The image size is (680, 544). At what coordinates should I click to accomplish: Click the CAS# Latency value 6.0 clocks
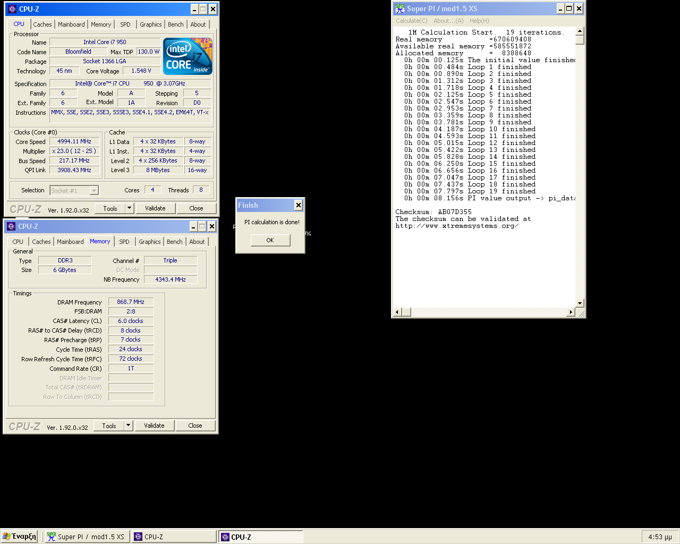coord(131,321)
